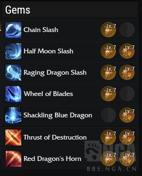This screenshot has height=176, width=142.
Task: Select the Shackling Blue Dragon skill icon
Action: (x=13, y=115)
